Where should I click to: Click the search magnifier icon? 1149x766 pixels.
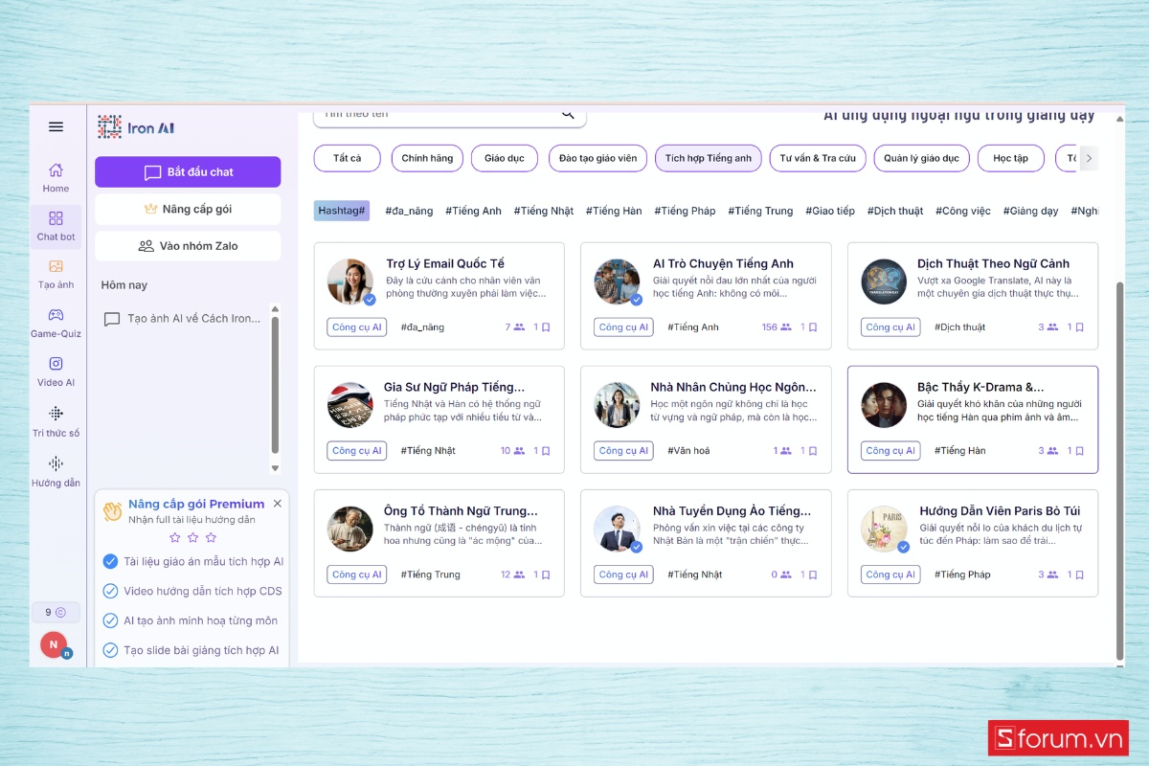[568, 114]
